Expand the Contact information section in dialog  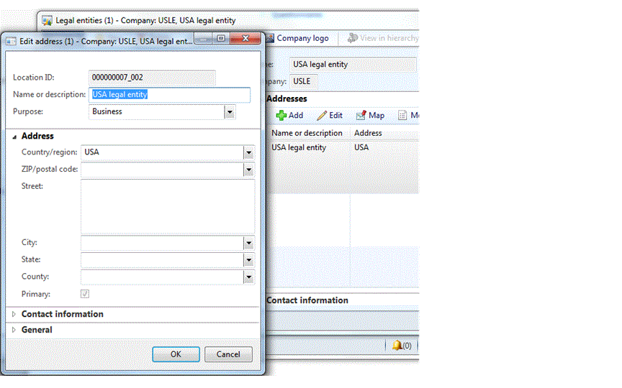14,314
